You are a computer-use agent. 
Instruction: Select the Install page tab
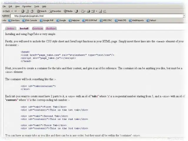[x=24, y=28]
